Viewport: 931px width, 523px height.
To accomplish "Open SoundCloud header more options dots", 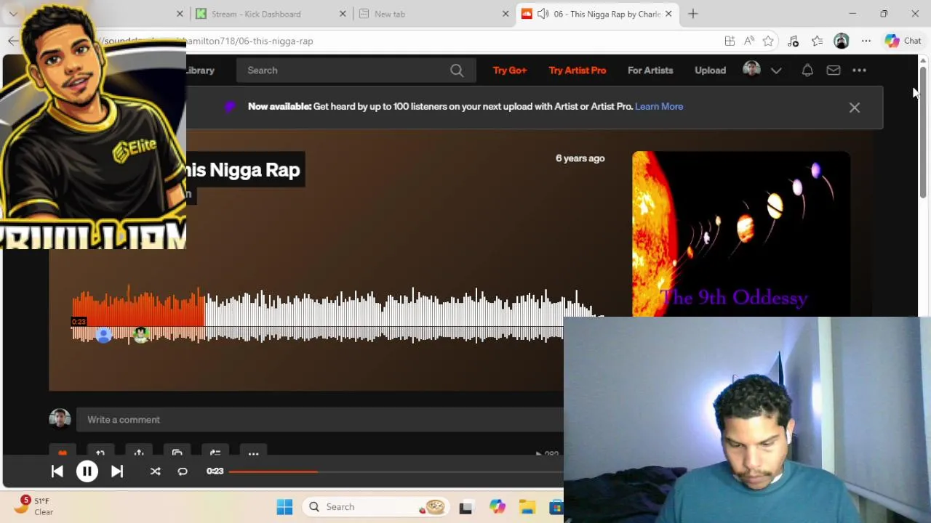I will (860, 70).
